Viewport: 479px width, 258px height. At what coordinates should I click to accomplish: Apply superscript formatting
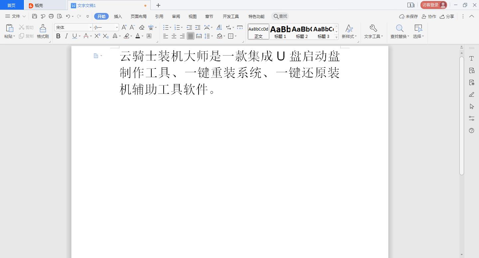pyautogui.click(x=97, y=36)
